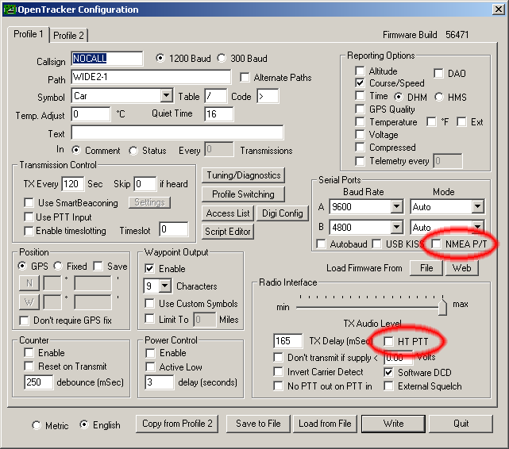Open the Access List
The height and width of the screenshot is (449, 509).
point(228,213)
